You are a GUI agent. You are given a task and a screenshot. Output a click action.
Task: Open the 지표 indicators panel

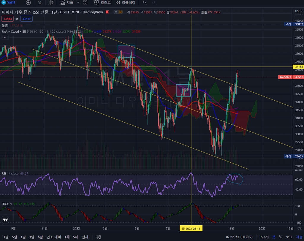click(66, 3)
